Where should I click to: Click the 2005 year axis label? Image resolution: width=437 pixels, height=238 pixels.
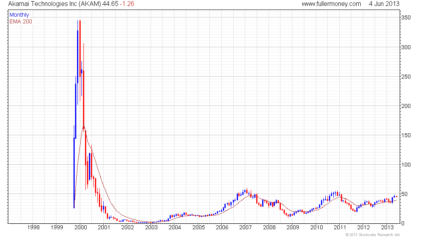click(x=198, y=227)
